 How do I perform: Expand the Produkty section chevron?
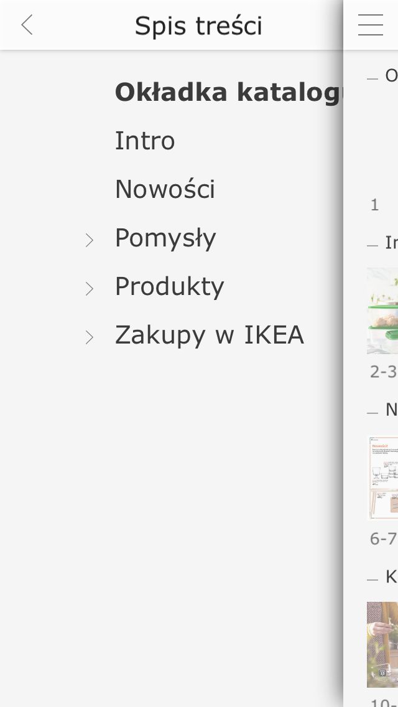pos(90,289)
